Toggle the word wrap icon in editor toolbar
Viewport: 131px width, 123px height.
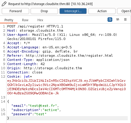tap(110, 19)
